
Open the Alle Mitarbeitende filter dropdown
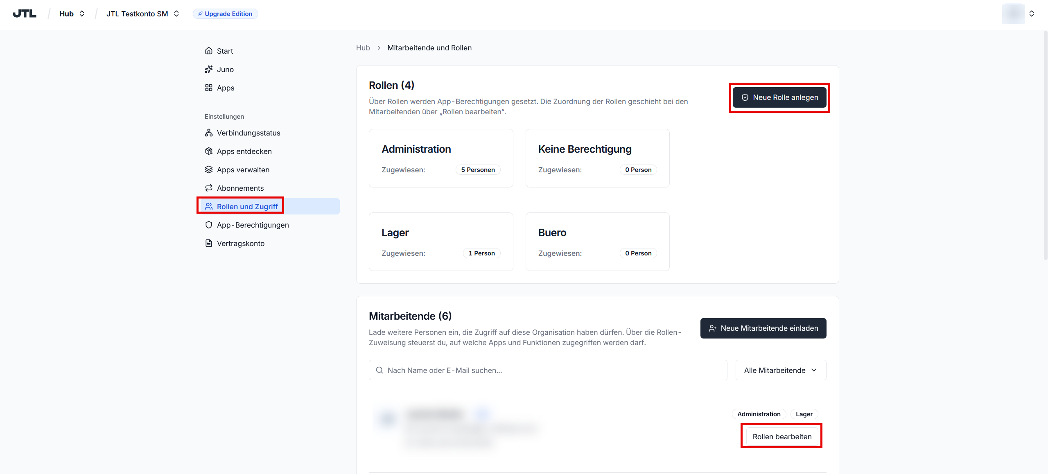[781, 370]
